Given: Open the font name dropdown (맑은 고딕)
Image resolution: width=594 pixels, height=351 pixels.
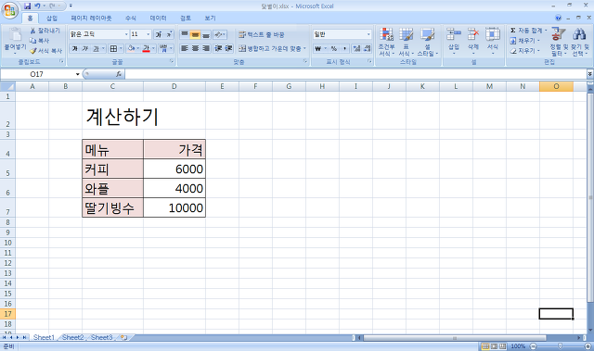Looking at the screenshot, I should coord(126,34).
